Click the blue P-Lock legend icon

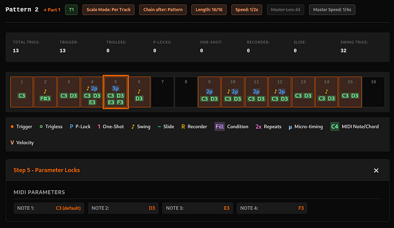point(71,127)
